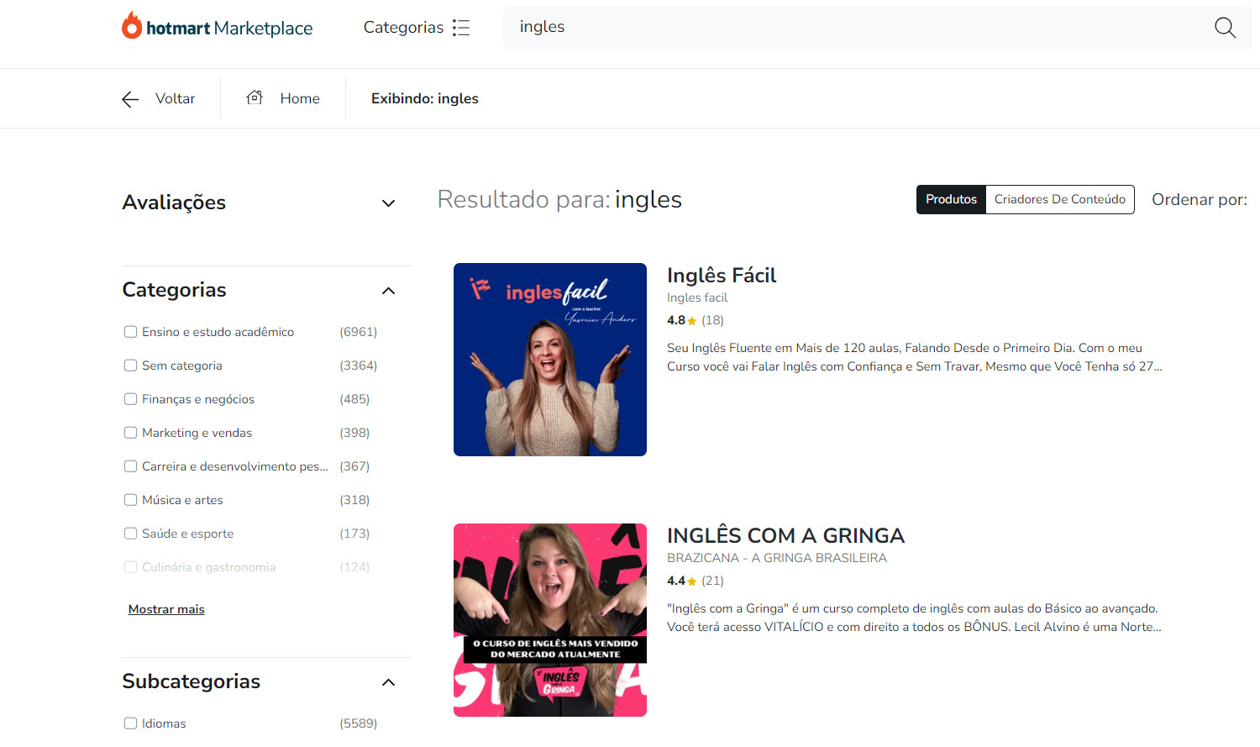Click the Home house icon
Screen dimensions: 1260x747
click(x=255, y=97)
